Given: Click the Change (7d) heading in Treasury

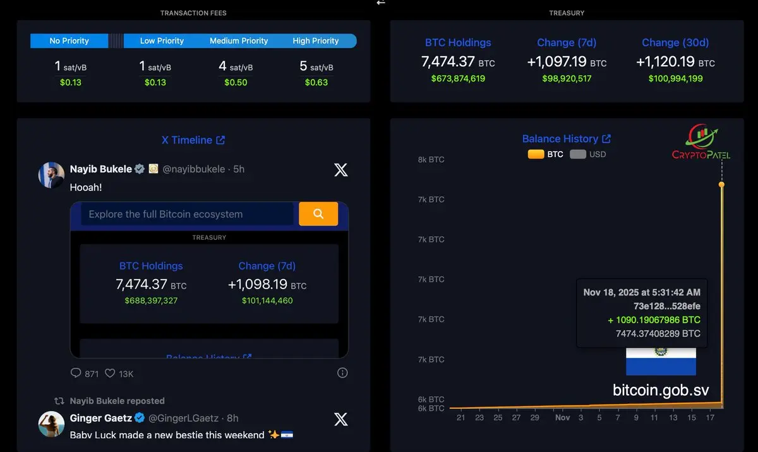Looking at the screenshot, I should [567, 43].
